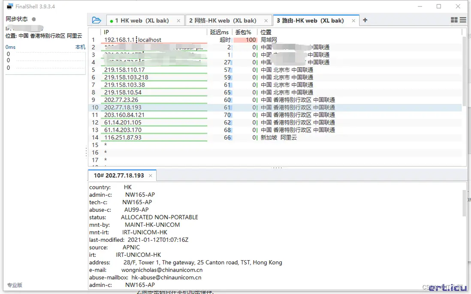This screenshot has height=294, width=471.
Task: Sort by 延迟ms column header
Action: click(x=219, y=32)
